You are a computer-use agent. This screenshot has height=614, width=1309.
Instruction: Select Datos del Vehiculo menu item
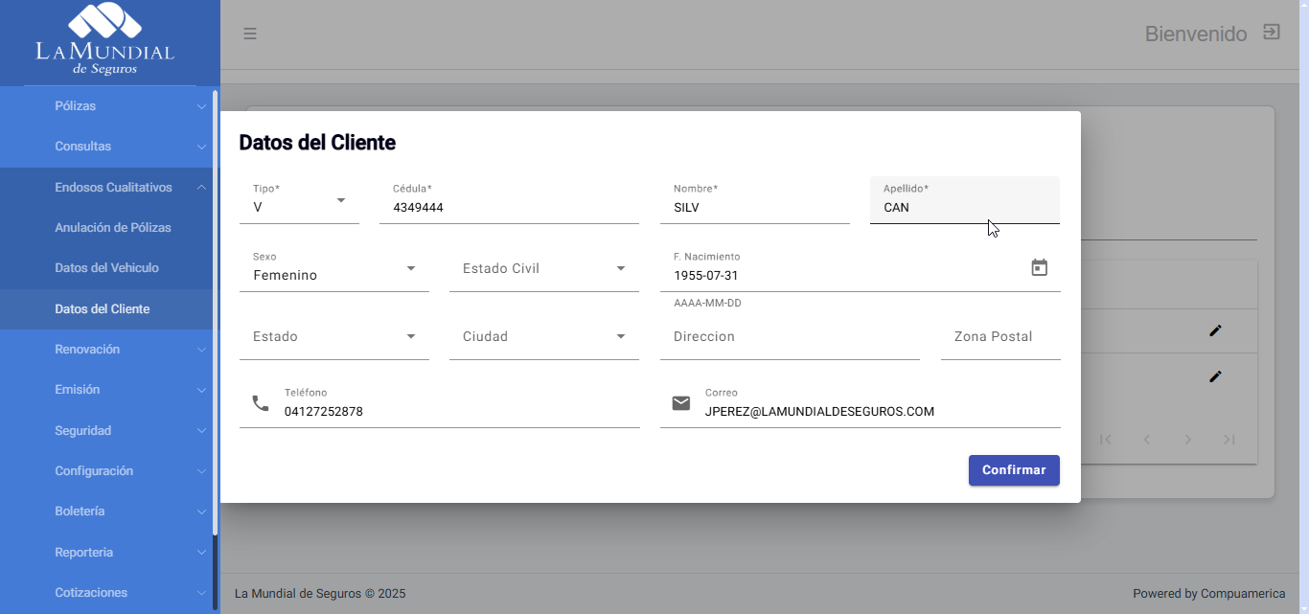(106, 268)
